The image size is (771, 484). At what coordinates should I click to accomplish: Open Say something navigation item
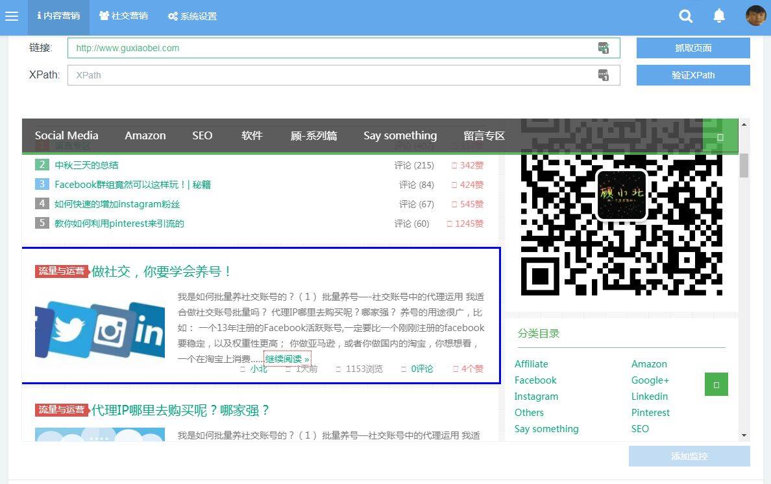(400, 135)
